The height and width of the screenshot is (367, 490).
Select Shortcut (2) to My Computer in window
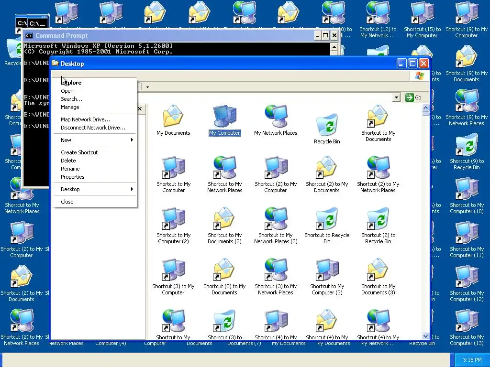276,174
